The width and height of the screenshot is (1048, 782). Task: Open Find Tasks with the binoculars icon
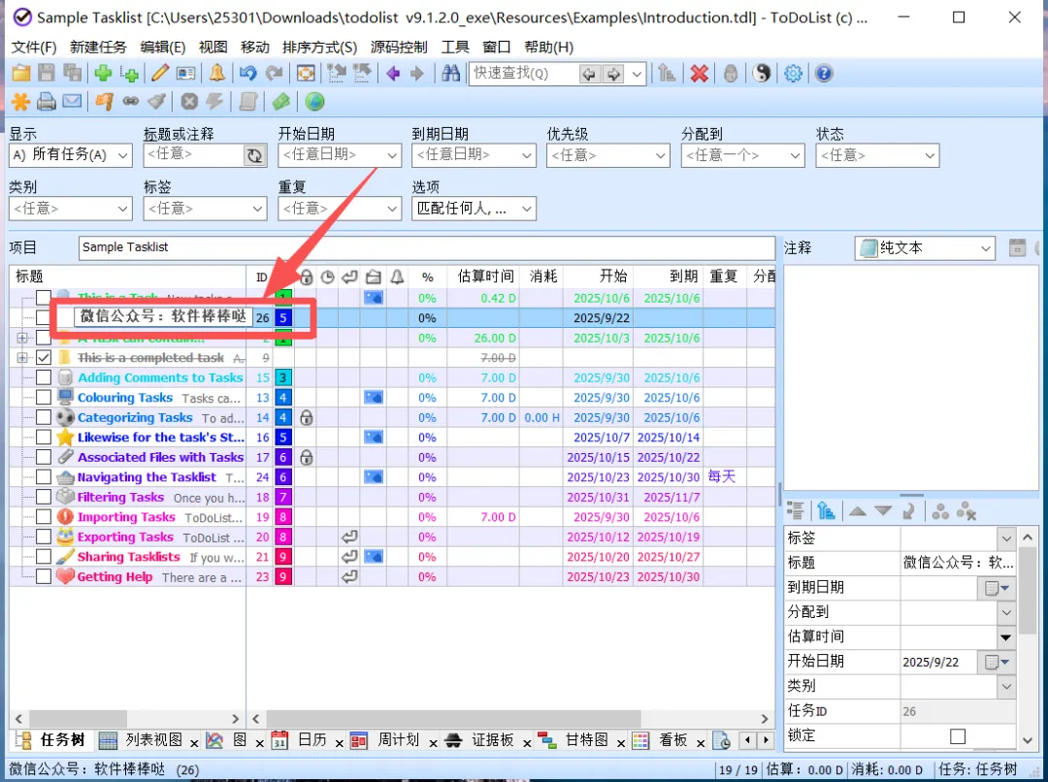click(x=451, y=74)
